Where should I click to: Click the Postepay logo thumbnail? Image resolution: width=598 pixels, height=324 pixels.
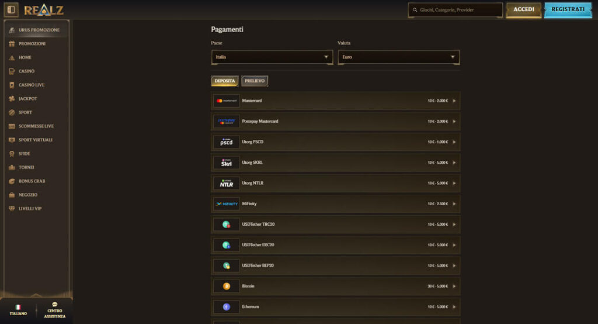point(227,122)
